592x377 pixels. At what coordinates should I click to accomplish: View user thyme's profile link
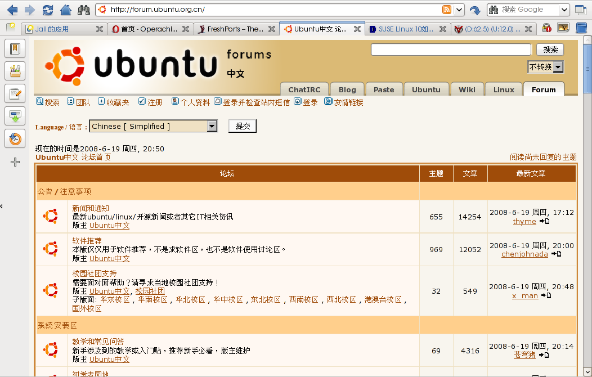[524, 222]
